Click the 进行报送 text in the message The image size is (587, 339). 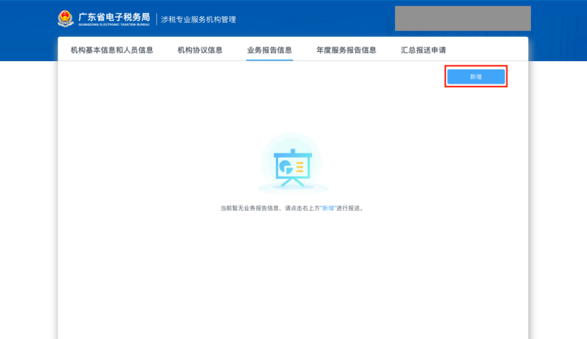point(348,208)
